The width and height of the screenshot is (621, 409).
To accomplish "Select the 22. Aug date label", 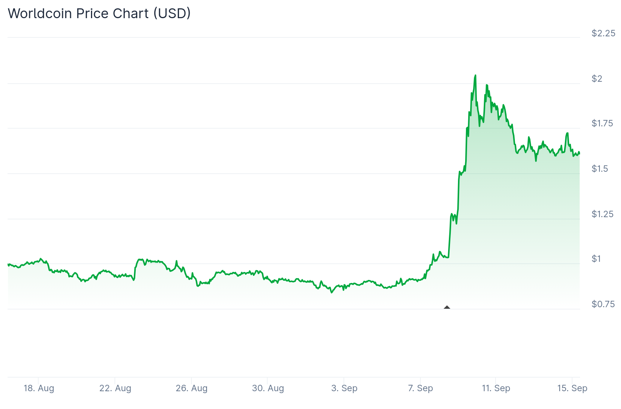I will (115, 388).
